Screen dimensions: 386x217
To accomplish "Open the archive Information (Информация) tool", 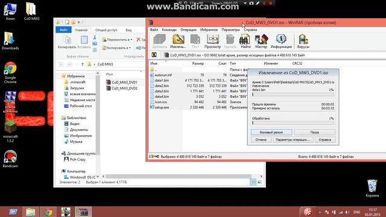I will pos(281,41).
